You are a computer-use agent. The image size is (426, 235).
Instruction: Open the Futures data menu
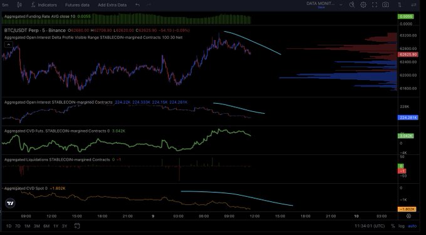click(x=77, y=5)
